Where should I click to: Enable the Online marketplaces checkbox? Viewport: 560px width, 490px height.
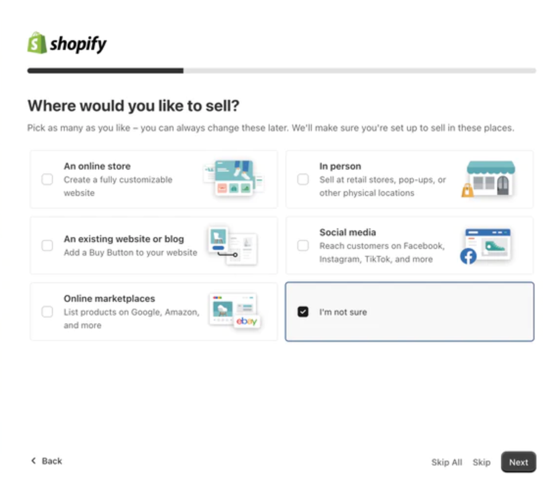pyautogui.click(x=47, y=312)
